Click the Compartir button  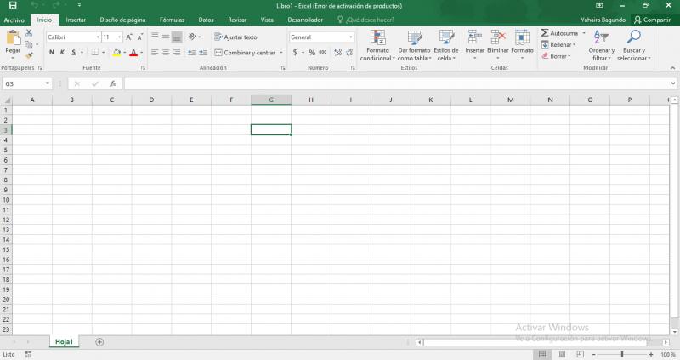(652, 19)
